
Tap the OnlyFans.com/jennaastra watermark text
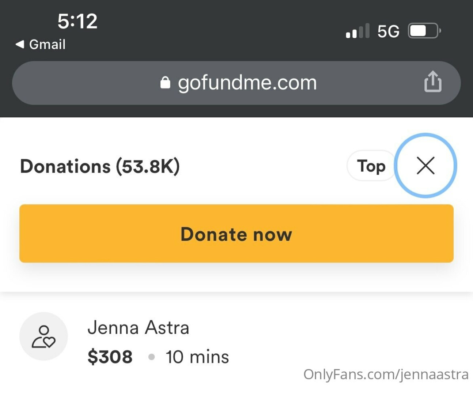pos(386,374)
